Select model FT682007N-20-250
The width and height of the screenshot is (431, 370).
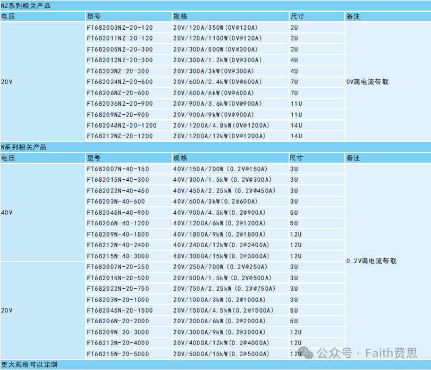pos(118,267)
